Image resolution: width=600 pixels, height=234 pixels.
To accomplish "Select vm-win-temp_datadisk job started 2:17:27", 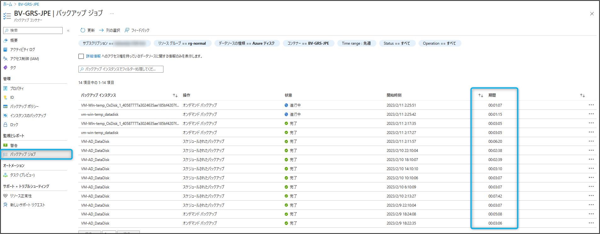I will pyautogui.click(x=100, y=133).
